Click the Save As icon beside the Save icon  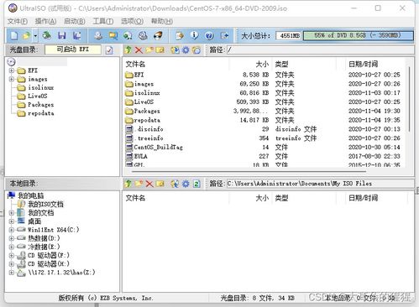click(x=76, y=35)
